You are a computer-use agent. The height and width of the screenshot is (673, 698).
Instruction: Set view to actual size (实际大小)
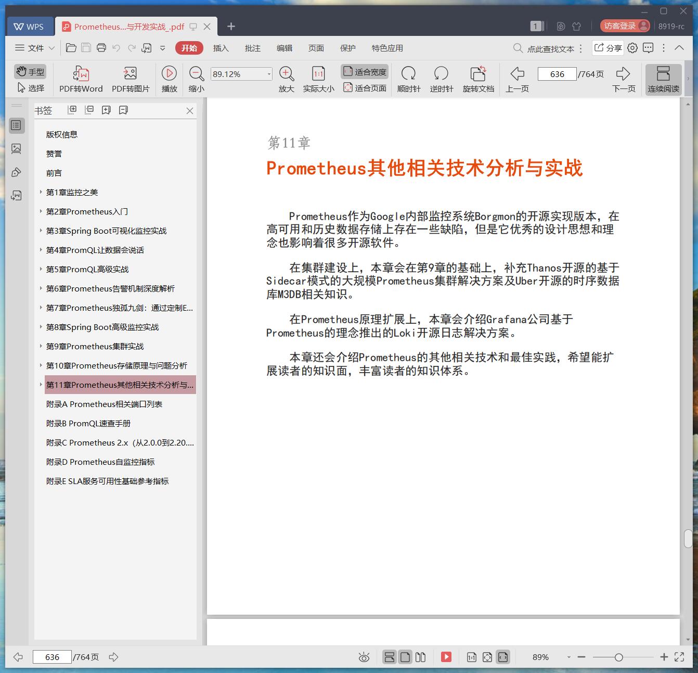point(318,79)
